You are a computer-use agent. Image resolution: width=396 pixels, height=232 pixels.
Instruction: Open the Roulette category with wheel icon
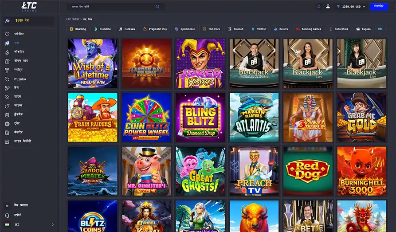[7, 124]
